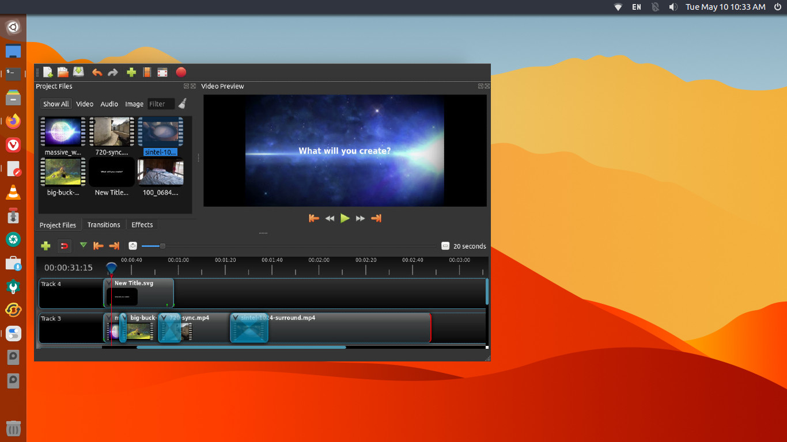Click the Undo arrow icon

(x=96, y=72)
